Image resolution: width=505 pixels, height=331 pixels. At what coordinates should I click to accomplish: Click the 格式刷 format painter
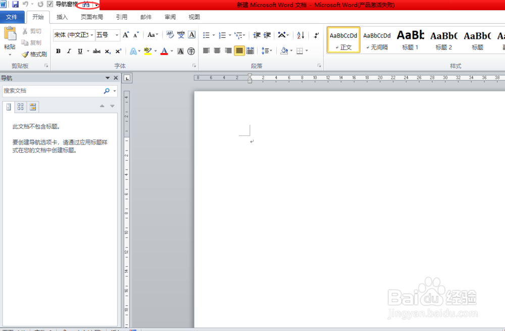coord(34,54)
